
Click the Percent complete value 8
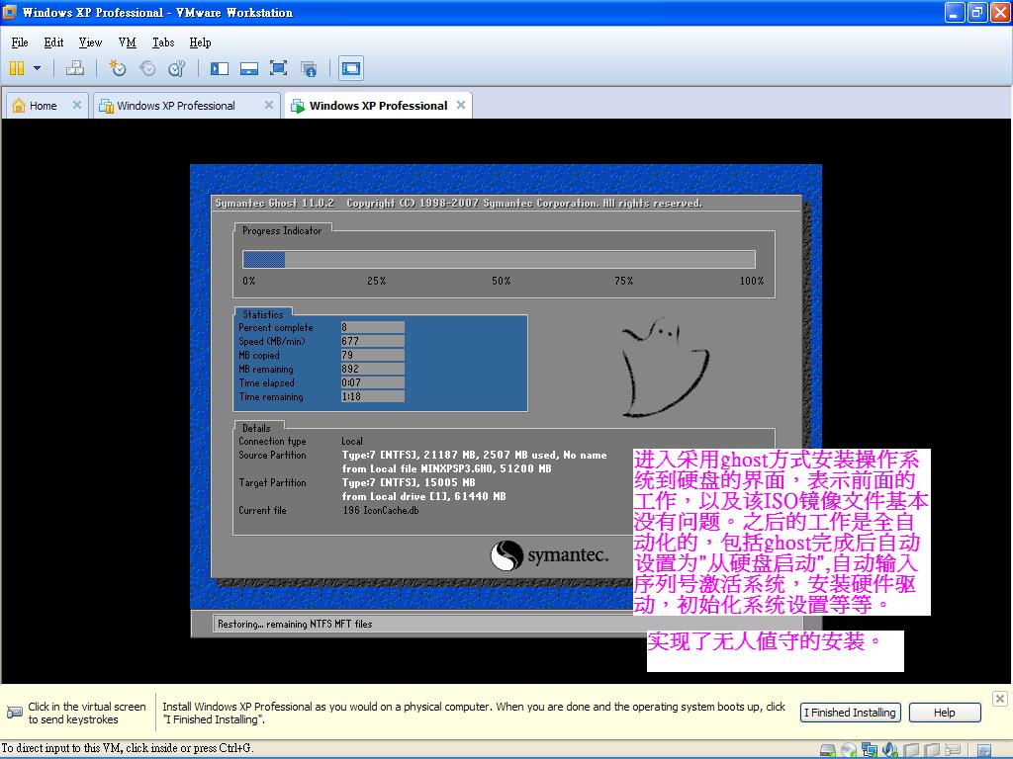click(x=372, y=327)
